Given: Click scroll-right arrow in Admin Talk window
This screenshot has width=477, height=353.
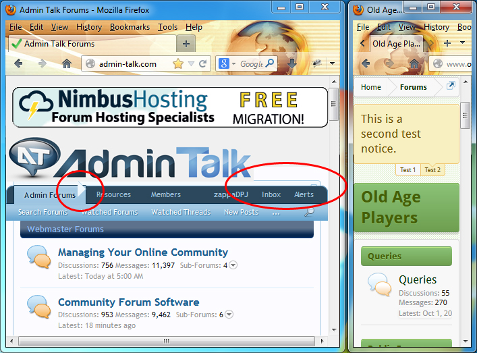Looking at the screenshot, I should coord(322,341).
